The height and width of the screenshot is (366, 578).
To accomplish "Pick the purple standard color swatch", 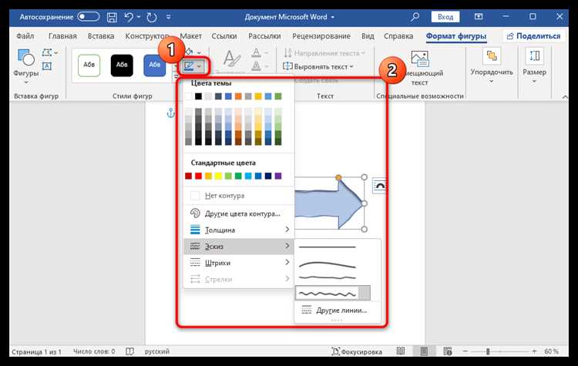I will [x=278, y=176].
